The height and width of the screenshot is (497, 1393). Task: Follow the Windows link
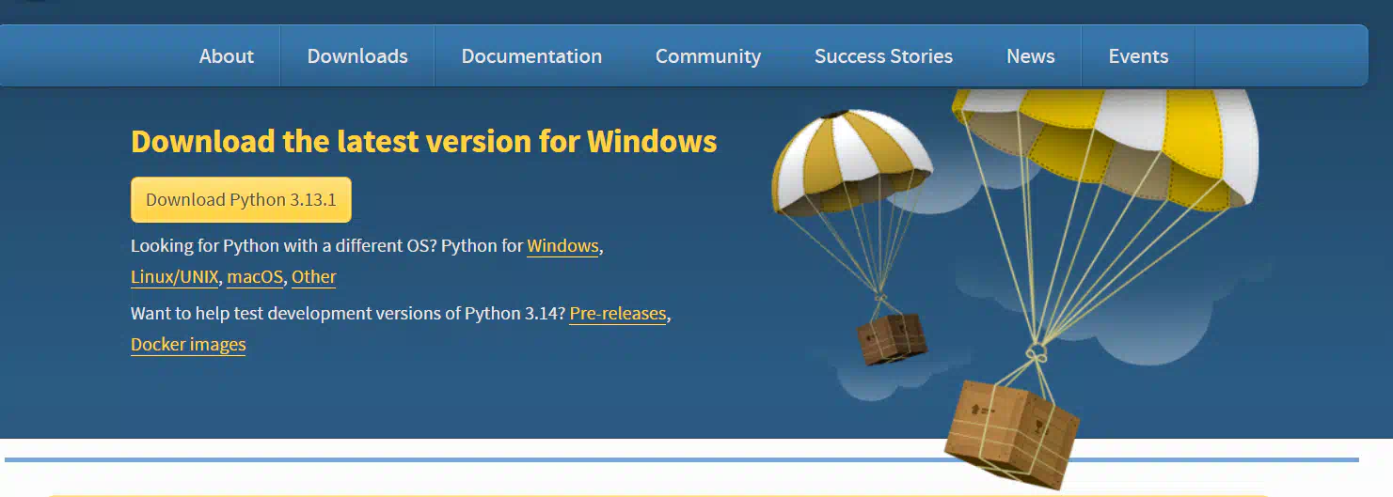[562, 246]
